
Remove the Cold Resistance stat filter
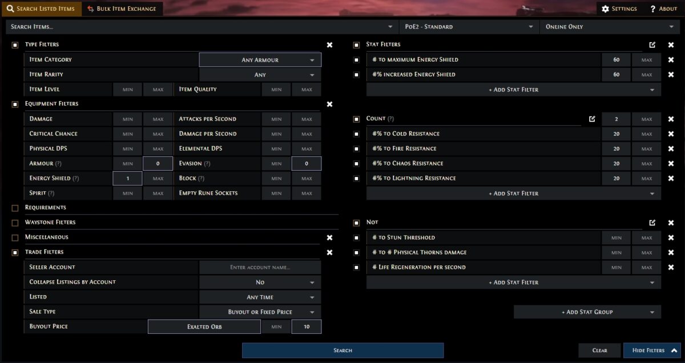point(671,134)
